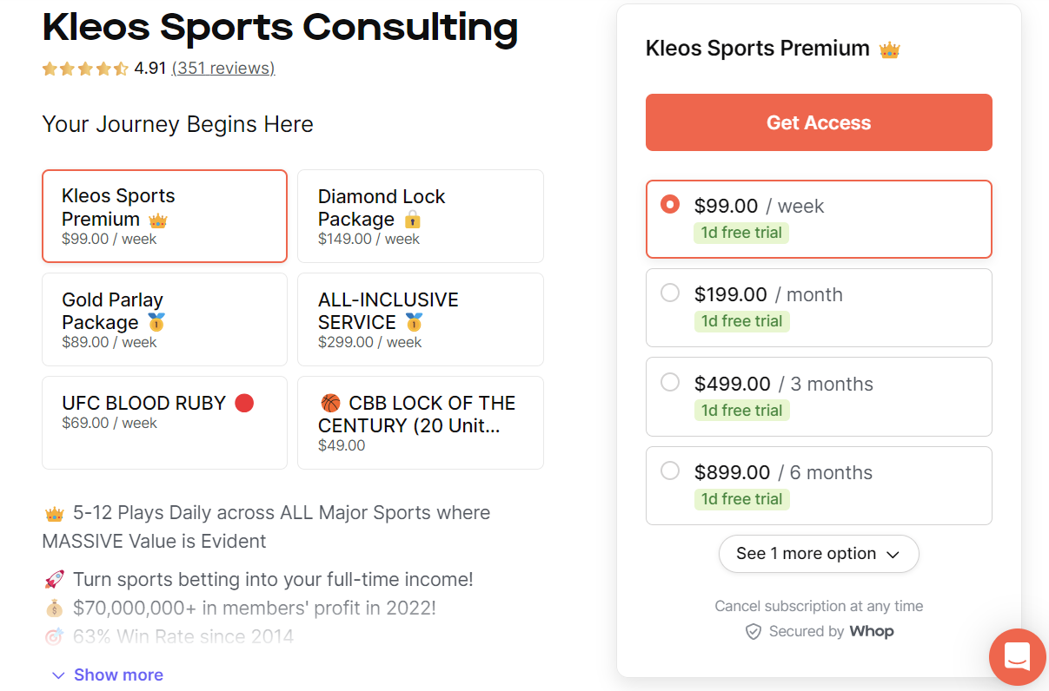This screenshot has width=1049, height=691.
Task: Open the chat bubble in the bottom corner
Action: 1017,657
